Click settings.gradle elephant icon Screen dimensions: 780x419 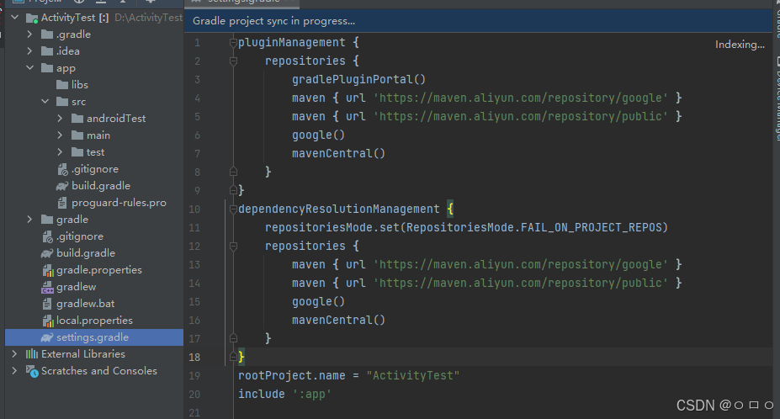click(x=47, y=337)
